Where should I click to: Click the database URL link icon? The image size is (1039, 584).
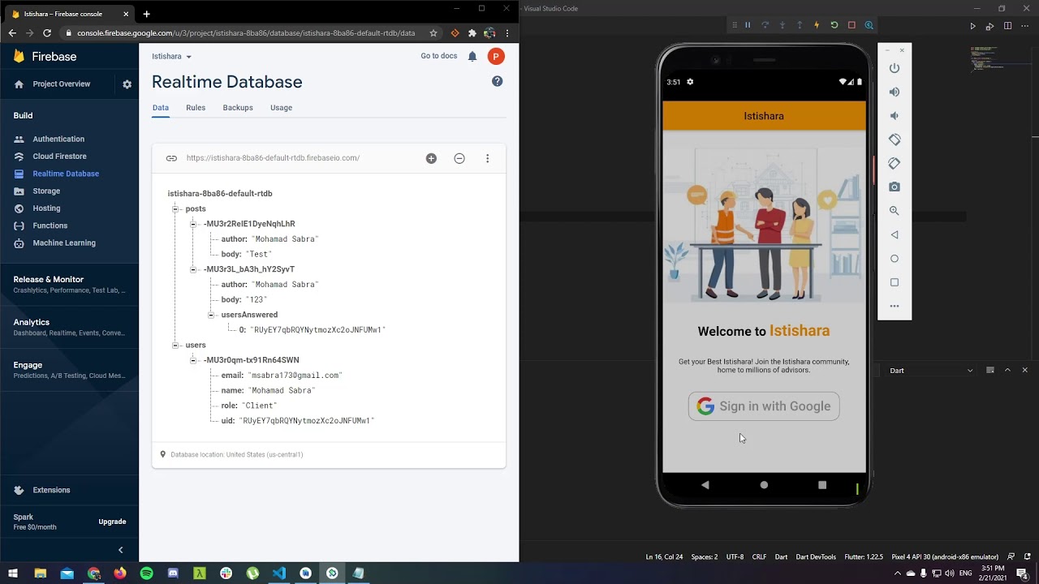click(x=171, y=158)
